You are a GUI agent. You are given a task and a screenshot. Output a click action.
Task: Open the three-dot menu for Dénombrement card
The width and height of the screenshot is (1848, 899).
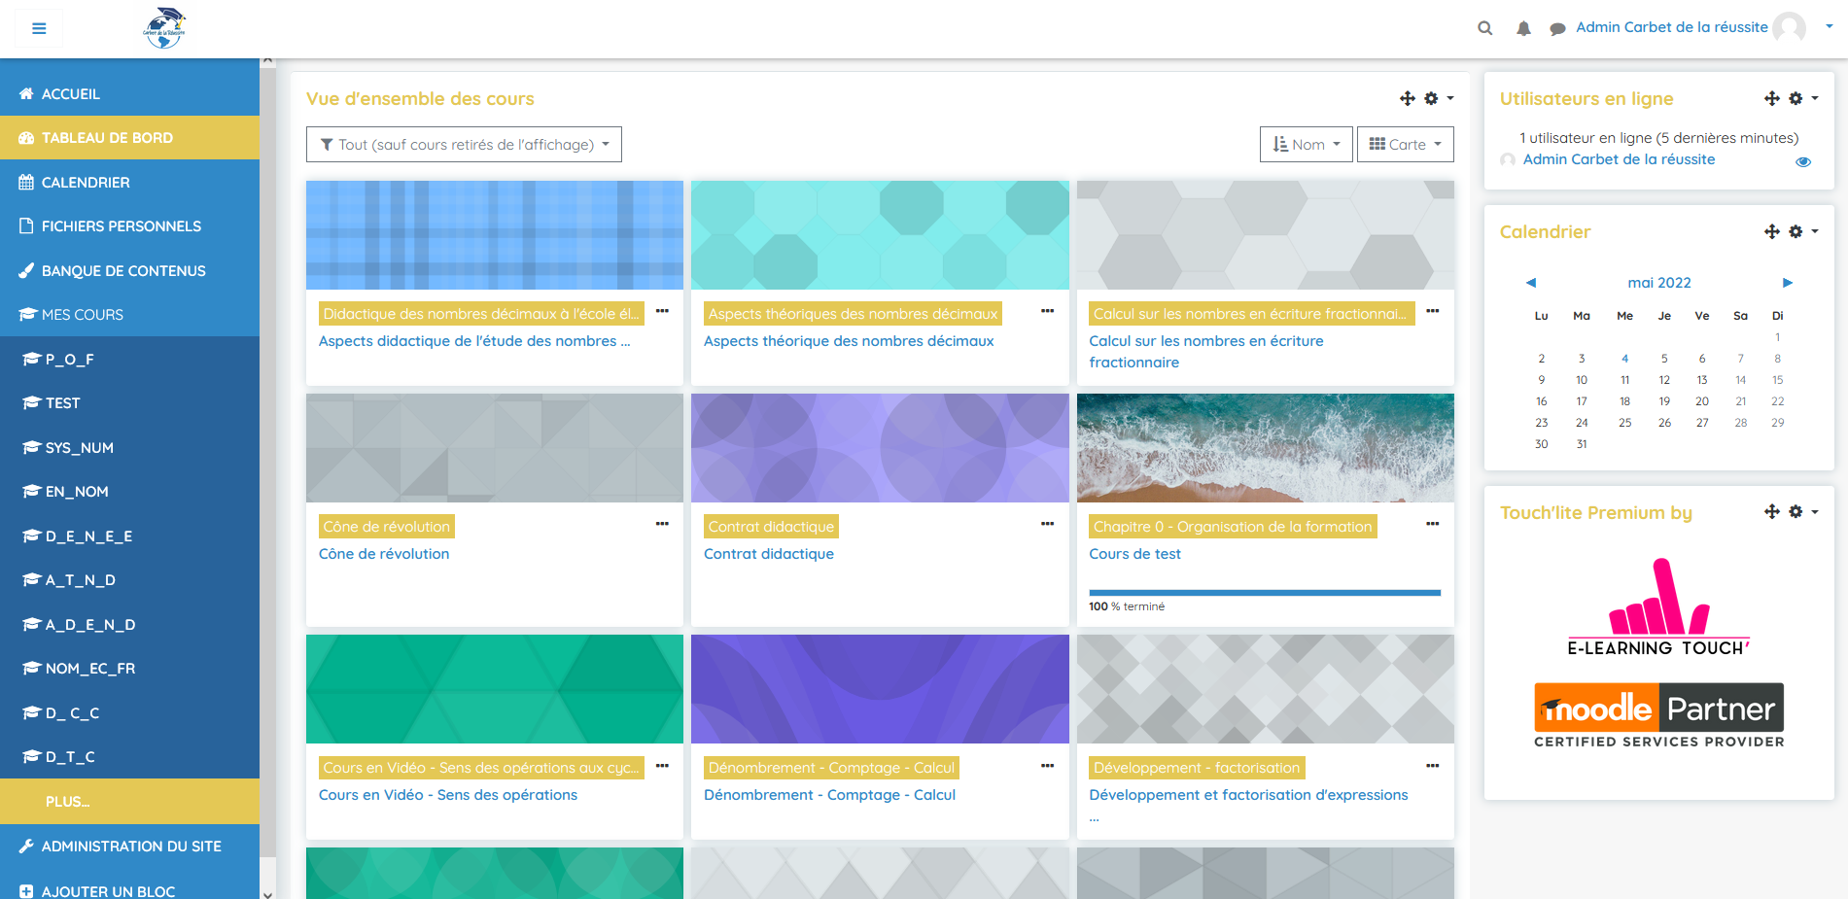coord(1047,766)
